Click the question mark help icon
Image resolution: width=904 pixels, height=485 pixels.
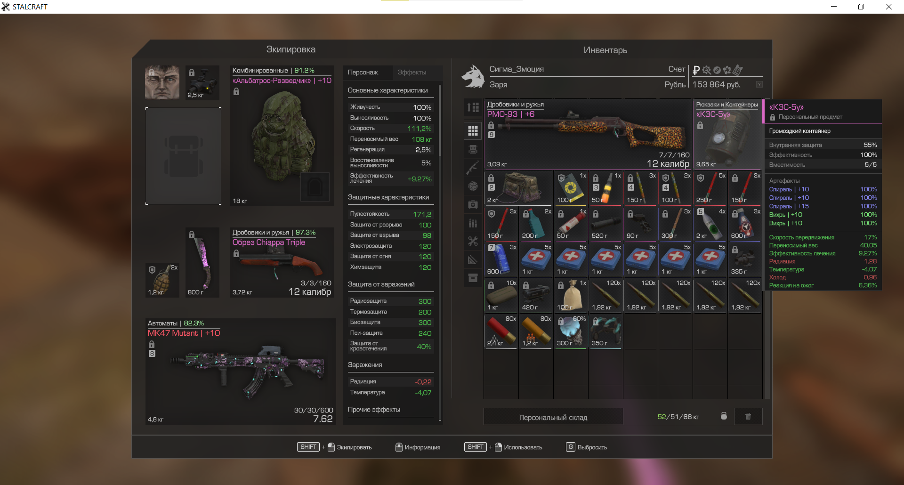click(x=759, y=84)
